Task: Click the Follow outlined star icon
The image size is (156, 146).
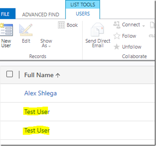Action: click(x=117, y=36)
